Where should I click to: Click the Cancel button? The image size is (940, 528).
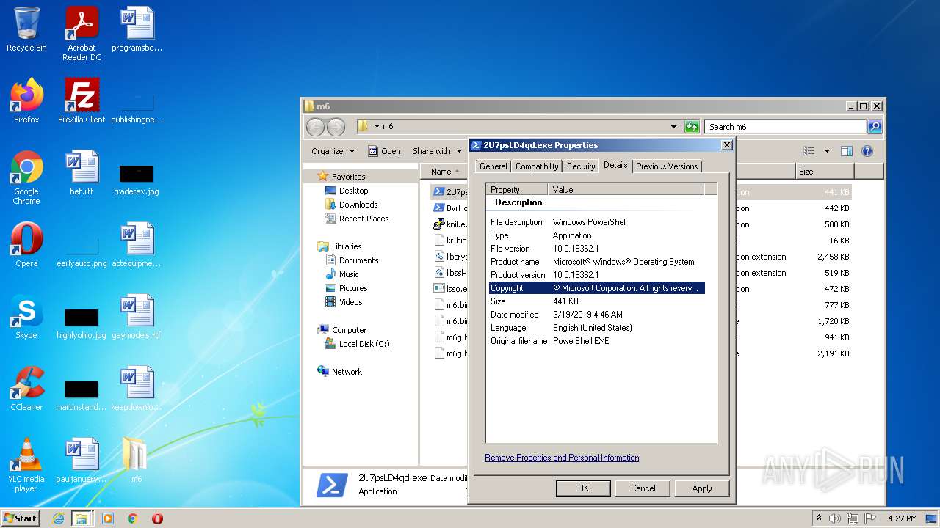click(x=643, y=488)
